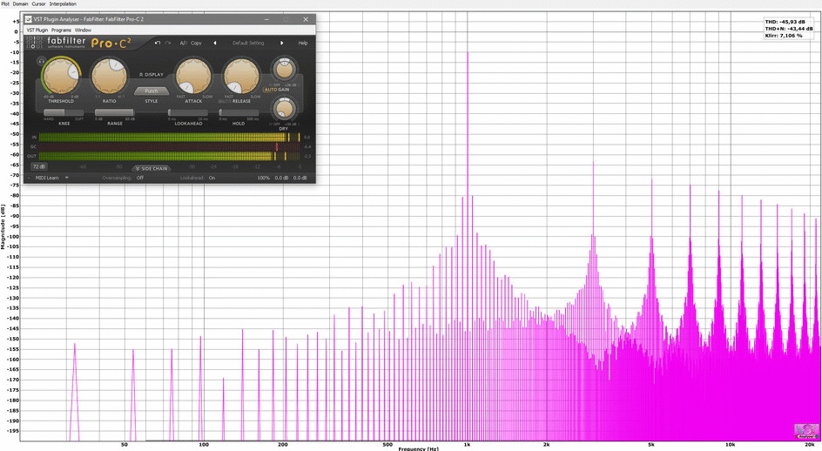822x451 pixels.
Task: Toggle Auto release mode
Action: tap(225, 101)
